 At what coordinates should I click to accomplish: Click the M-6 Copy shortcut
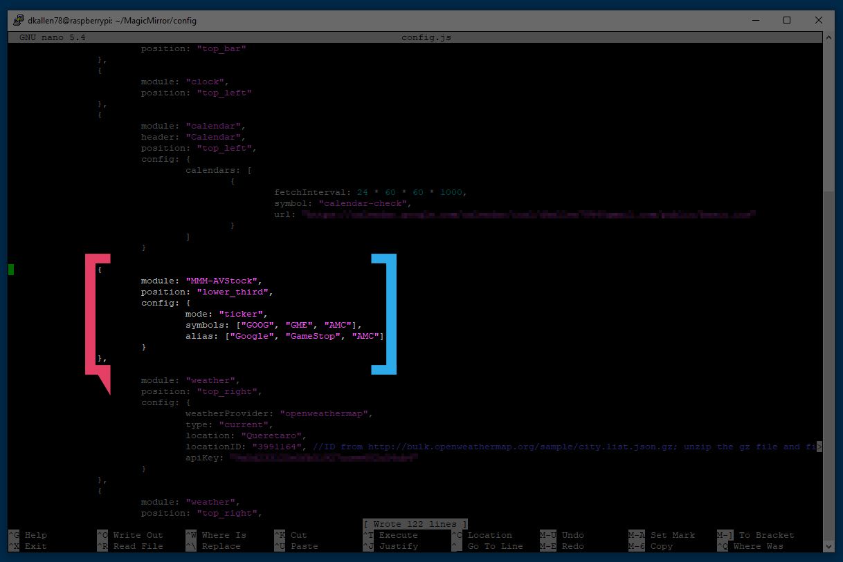click(651, 546)
